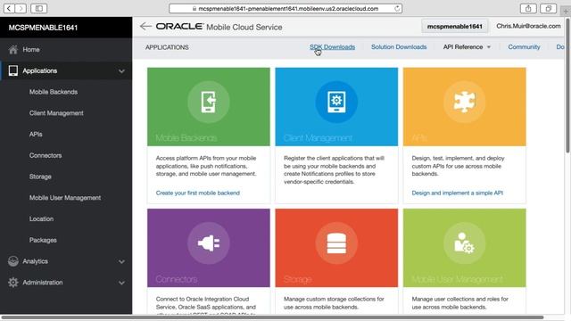This screenshot has height=321, width=571.
Task: Click the Home icon in sidebar
Action: tap(13, 50)
